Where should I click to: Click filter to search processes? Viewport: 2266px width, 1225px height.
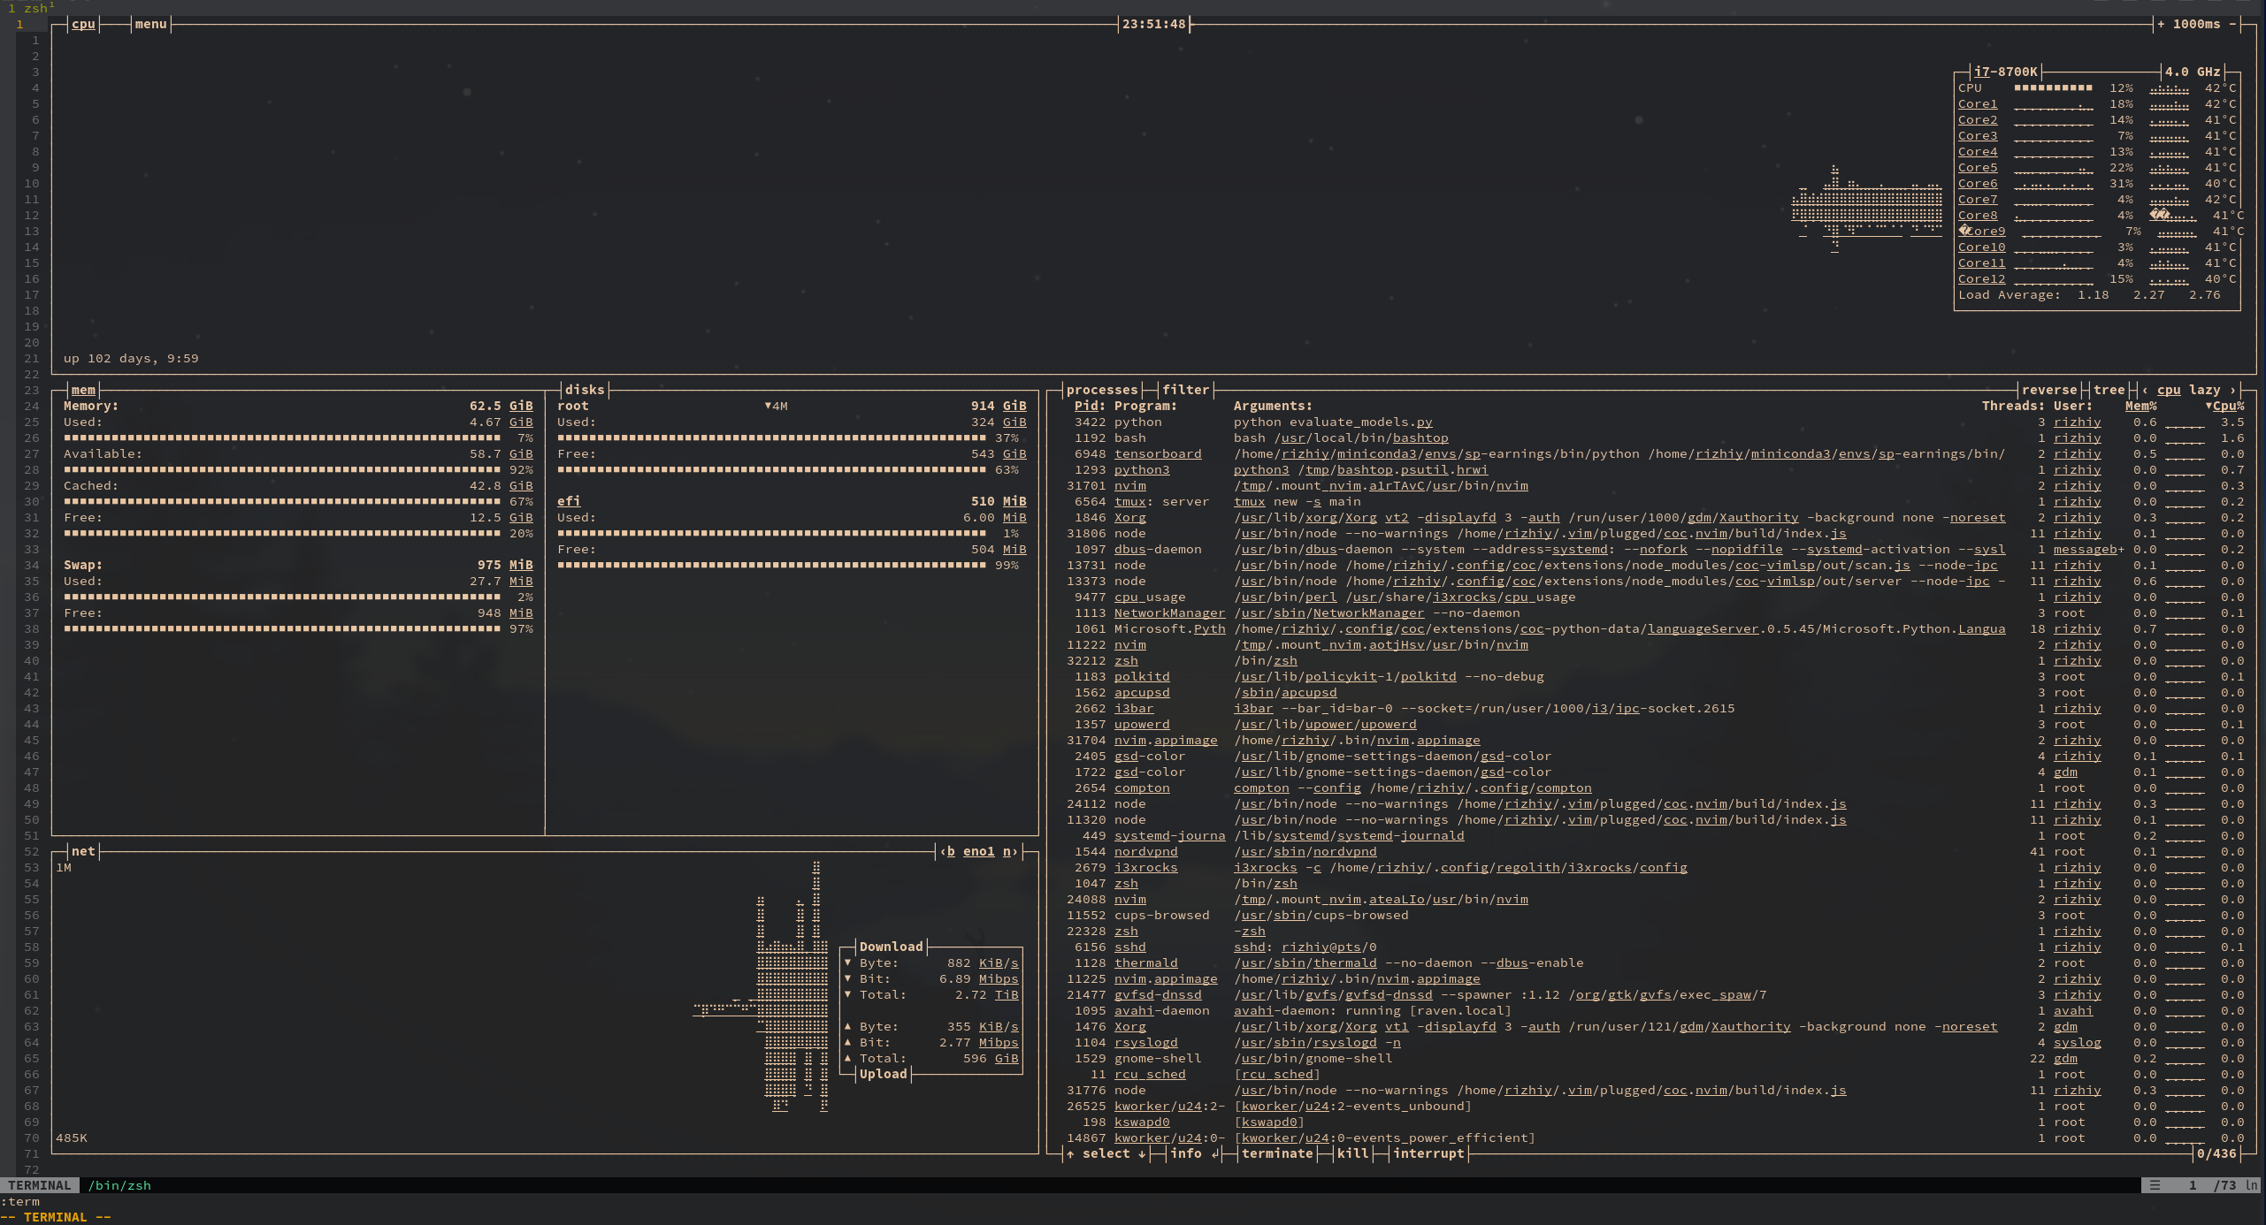point(1186,390)
